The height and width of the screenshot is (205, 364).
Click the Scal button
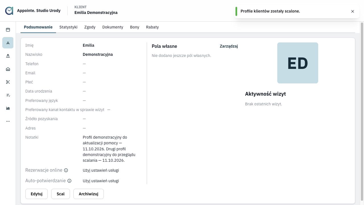(x=61, y=194)
